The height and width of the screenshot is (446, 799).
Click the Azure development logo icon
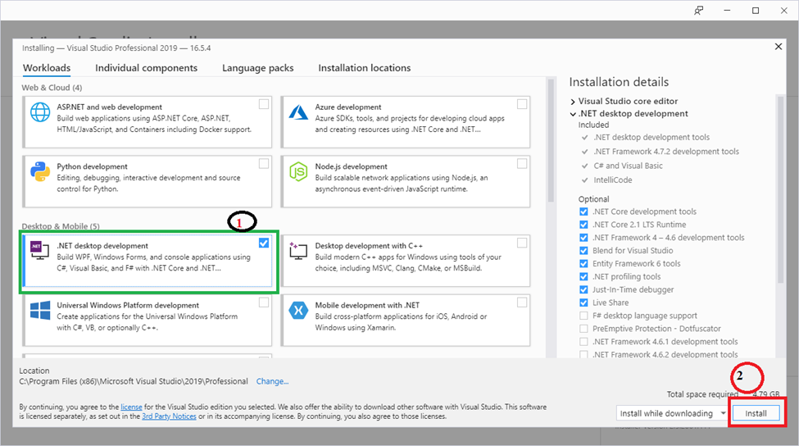click(298, 112)
